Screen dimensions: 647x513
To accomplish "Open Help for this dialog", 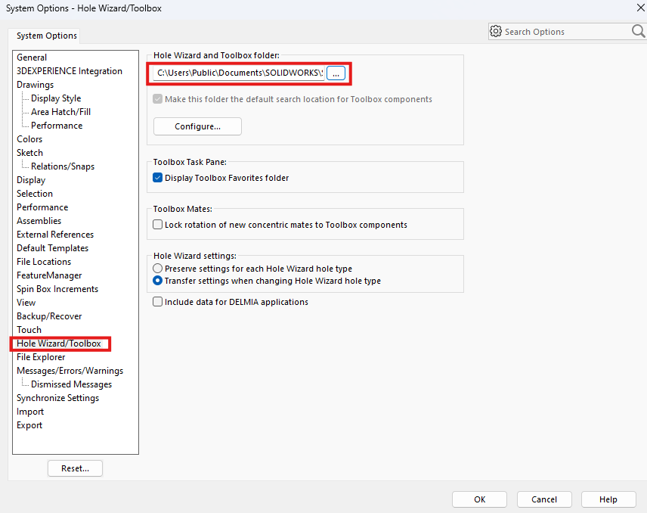I will pos(608,499).
